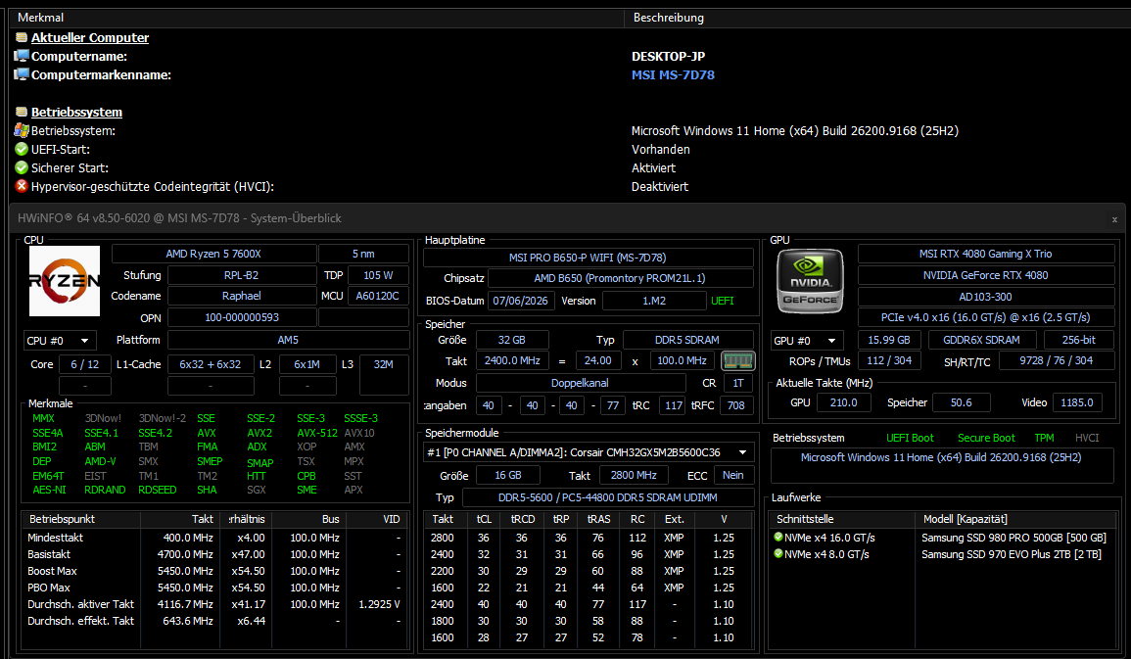This screenshot has width=1131, height=659.
Task: Close the System-Überblick window
Action: click(x=1114, y=219)
